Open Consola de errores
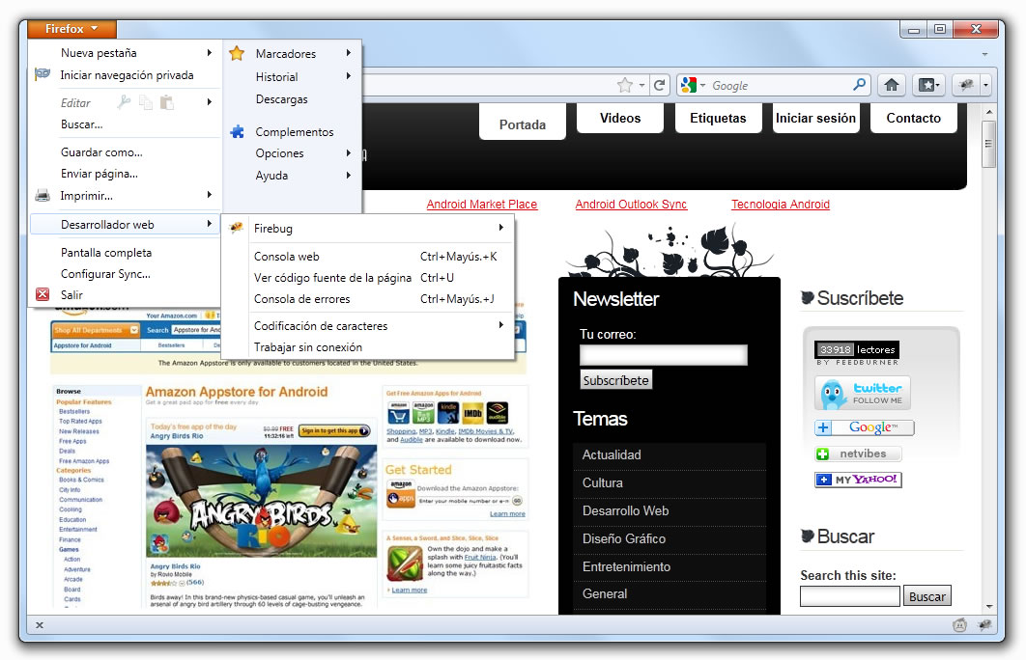The width and height of the screenshot is (1026, 660). click(x=368, y=298)
